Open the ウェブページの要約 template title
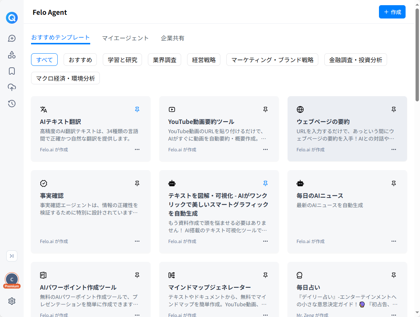 323,122
